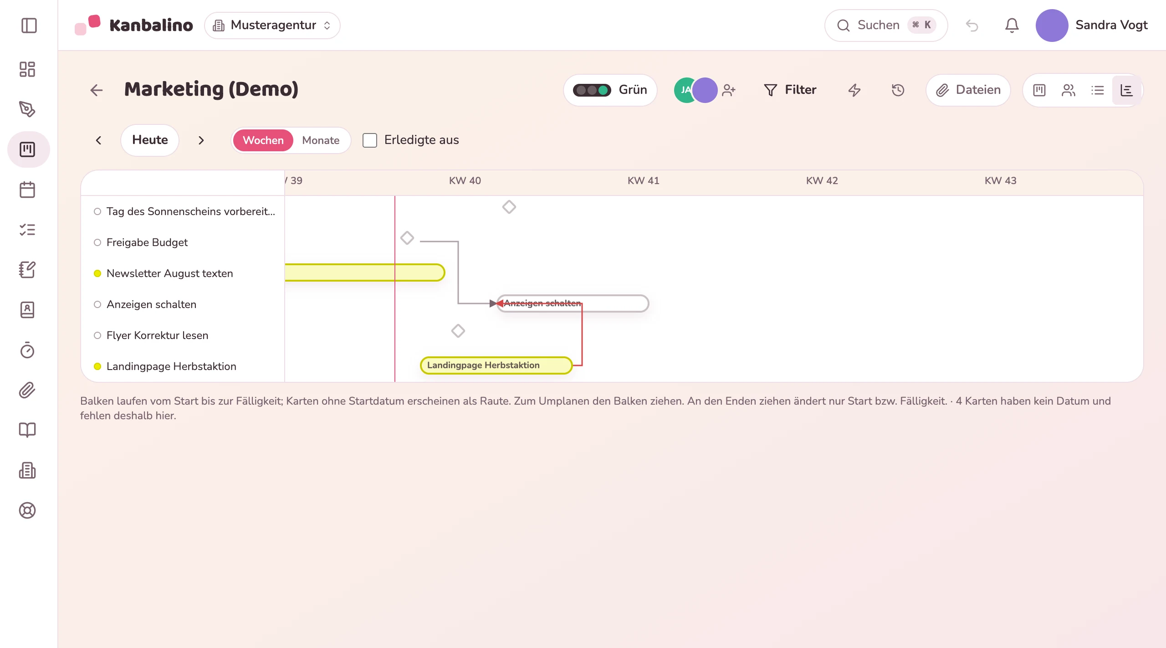Open the dashboard grid icon in sidebar
The image size is (1166, 648).
click(27, 69)
